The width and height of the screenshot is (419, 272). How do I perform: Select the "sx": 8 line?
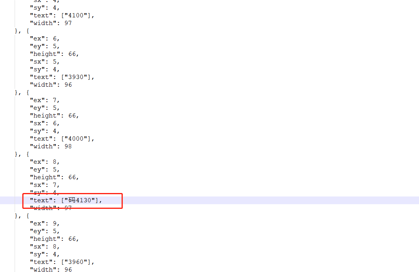(x=45, y=247)
